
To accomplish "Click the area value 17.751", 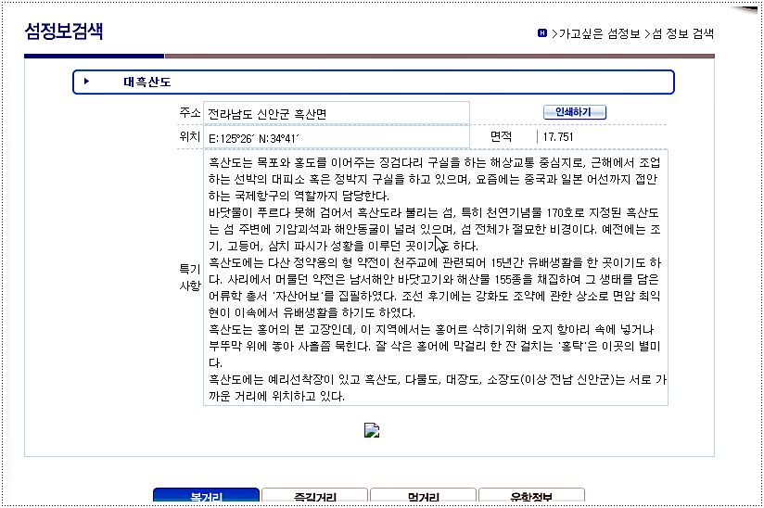I will click(x=558, y=137).
